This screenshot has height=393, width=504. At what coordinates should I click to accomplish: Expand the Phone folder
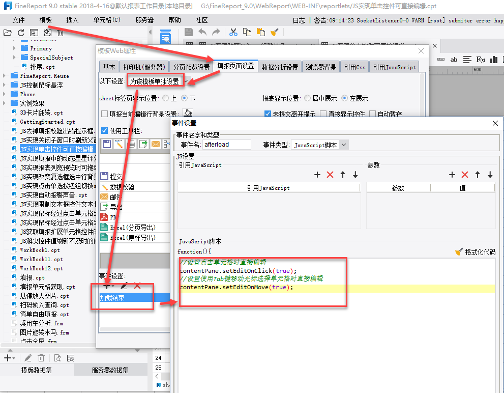tap(4, 94)
